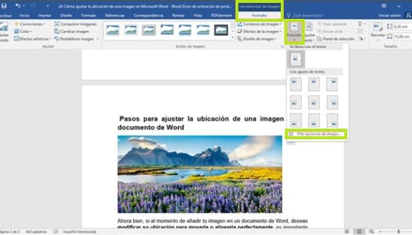Click the Posición button in the ribbon
This screenshot has height=235, width=412.
pos(294,32)
